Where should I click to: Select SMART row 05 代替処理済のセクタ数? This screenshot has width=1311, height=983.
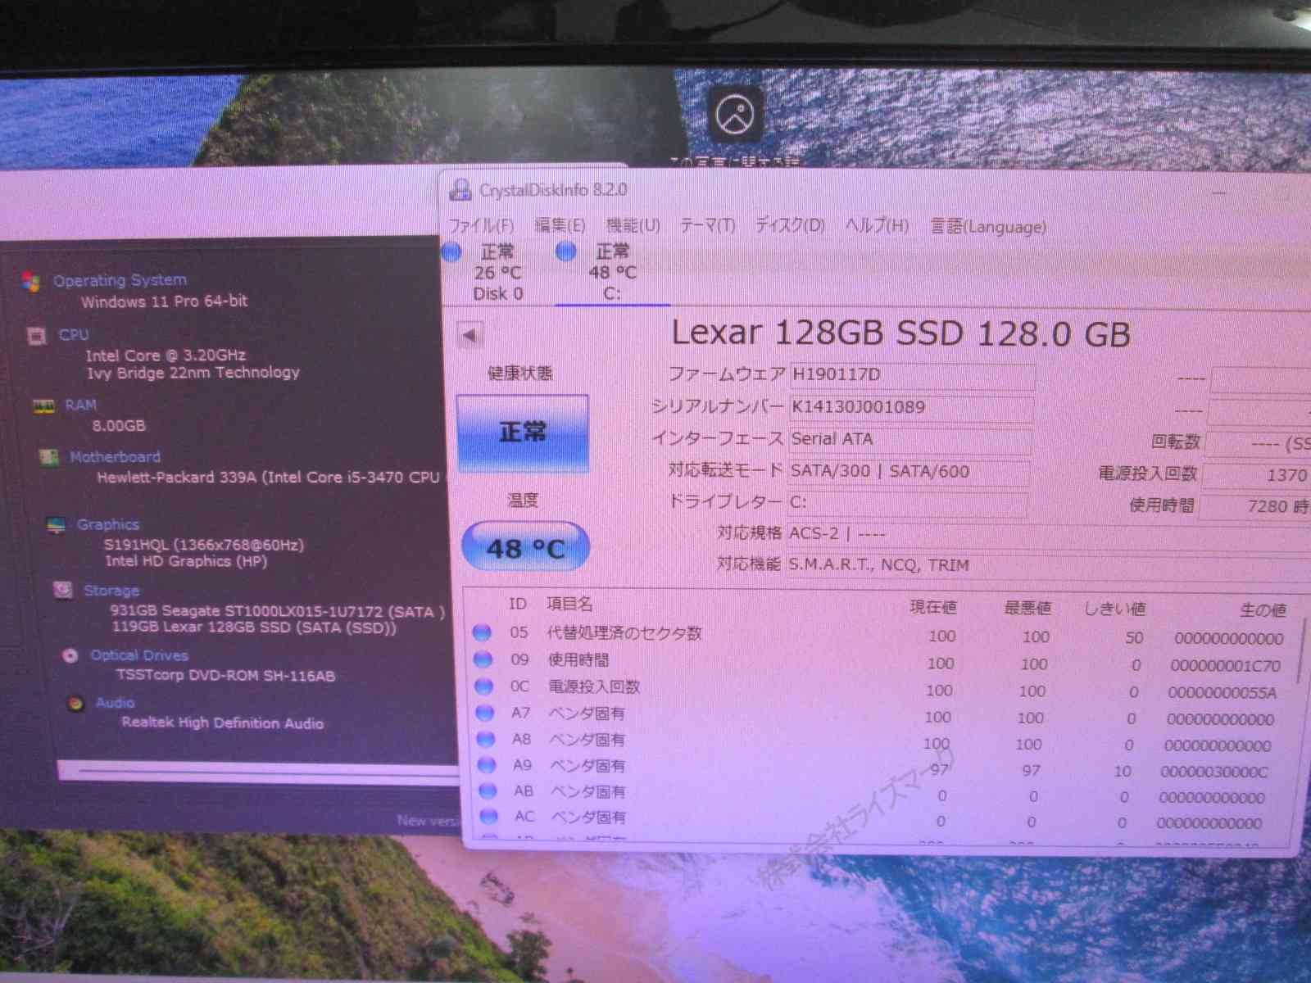coord(624,633)
